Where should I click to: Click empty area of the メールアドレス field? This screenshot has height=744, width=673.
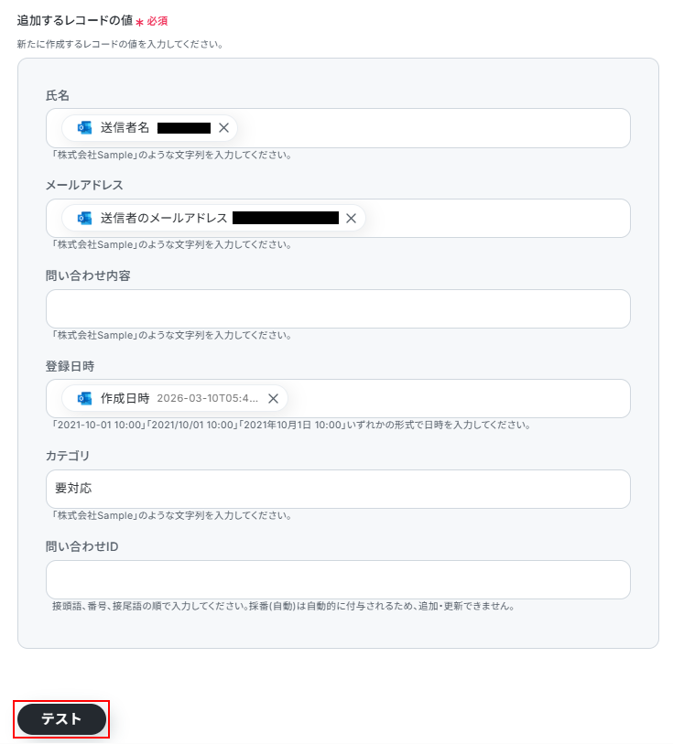pos(496,219)
